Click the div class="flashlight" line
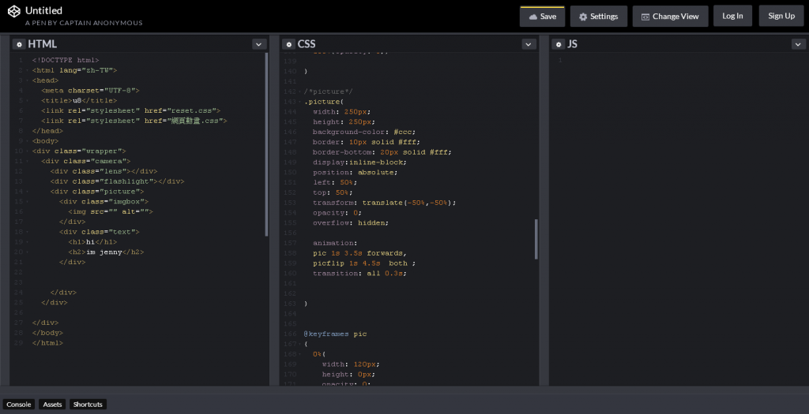 coord(117,181)
